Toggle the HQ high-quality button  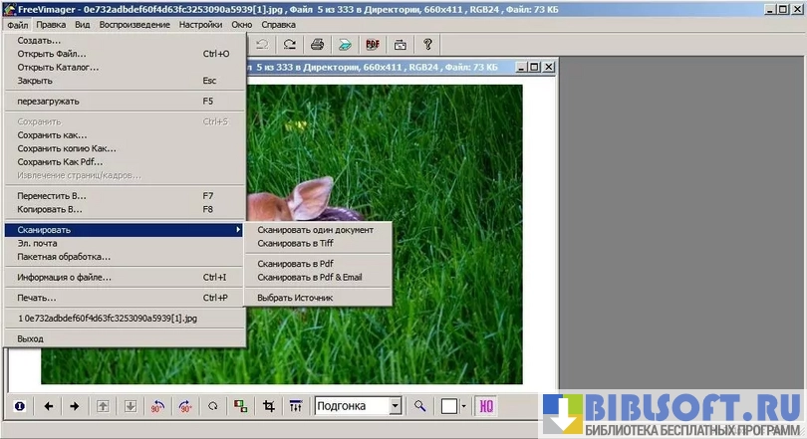pos(487,406)
